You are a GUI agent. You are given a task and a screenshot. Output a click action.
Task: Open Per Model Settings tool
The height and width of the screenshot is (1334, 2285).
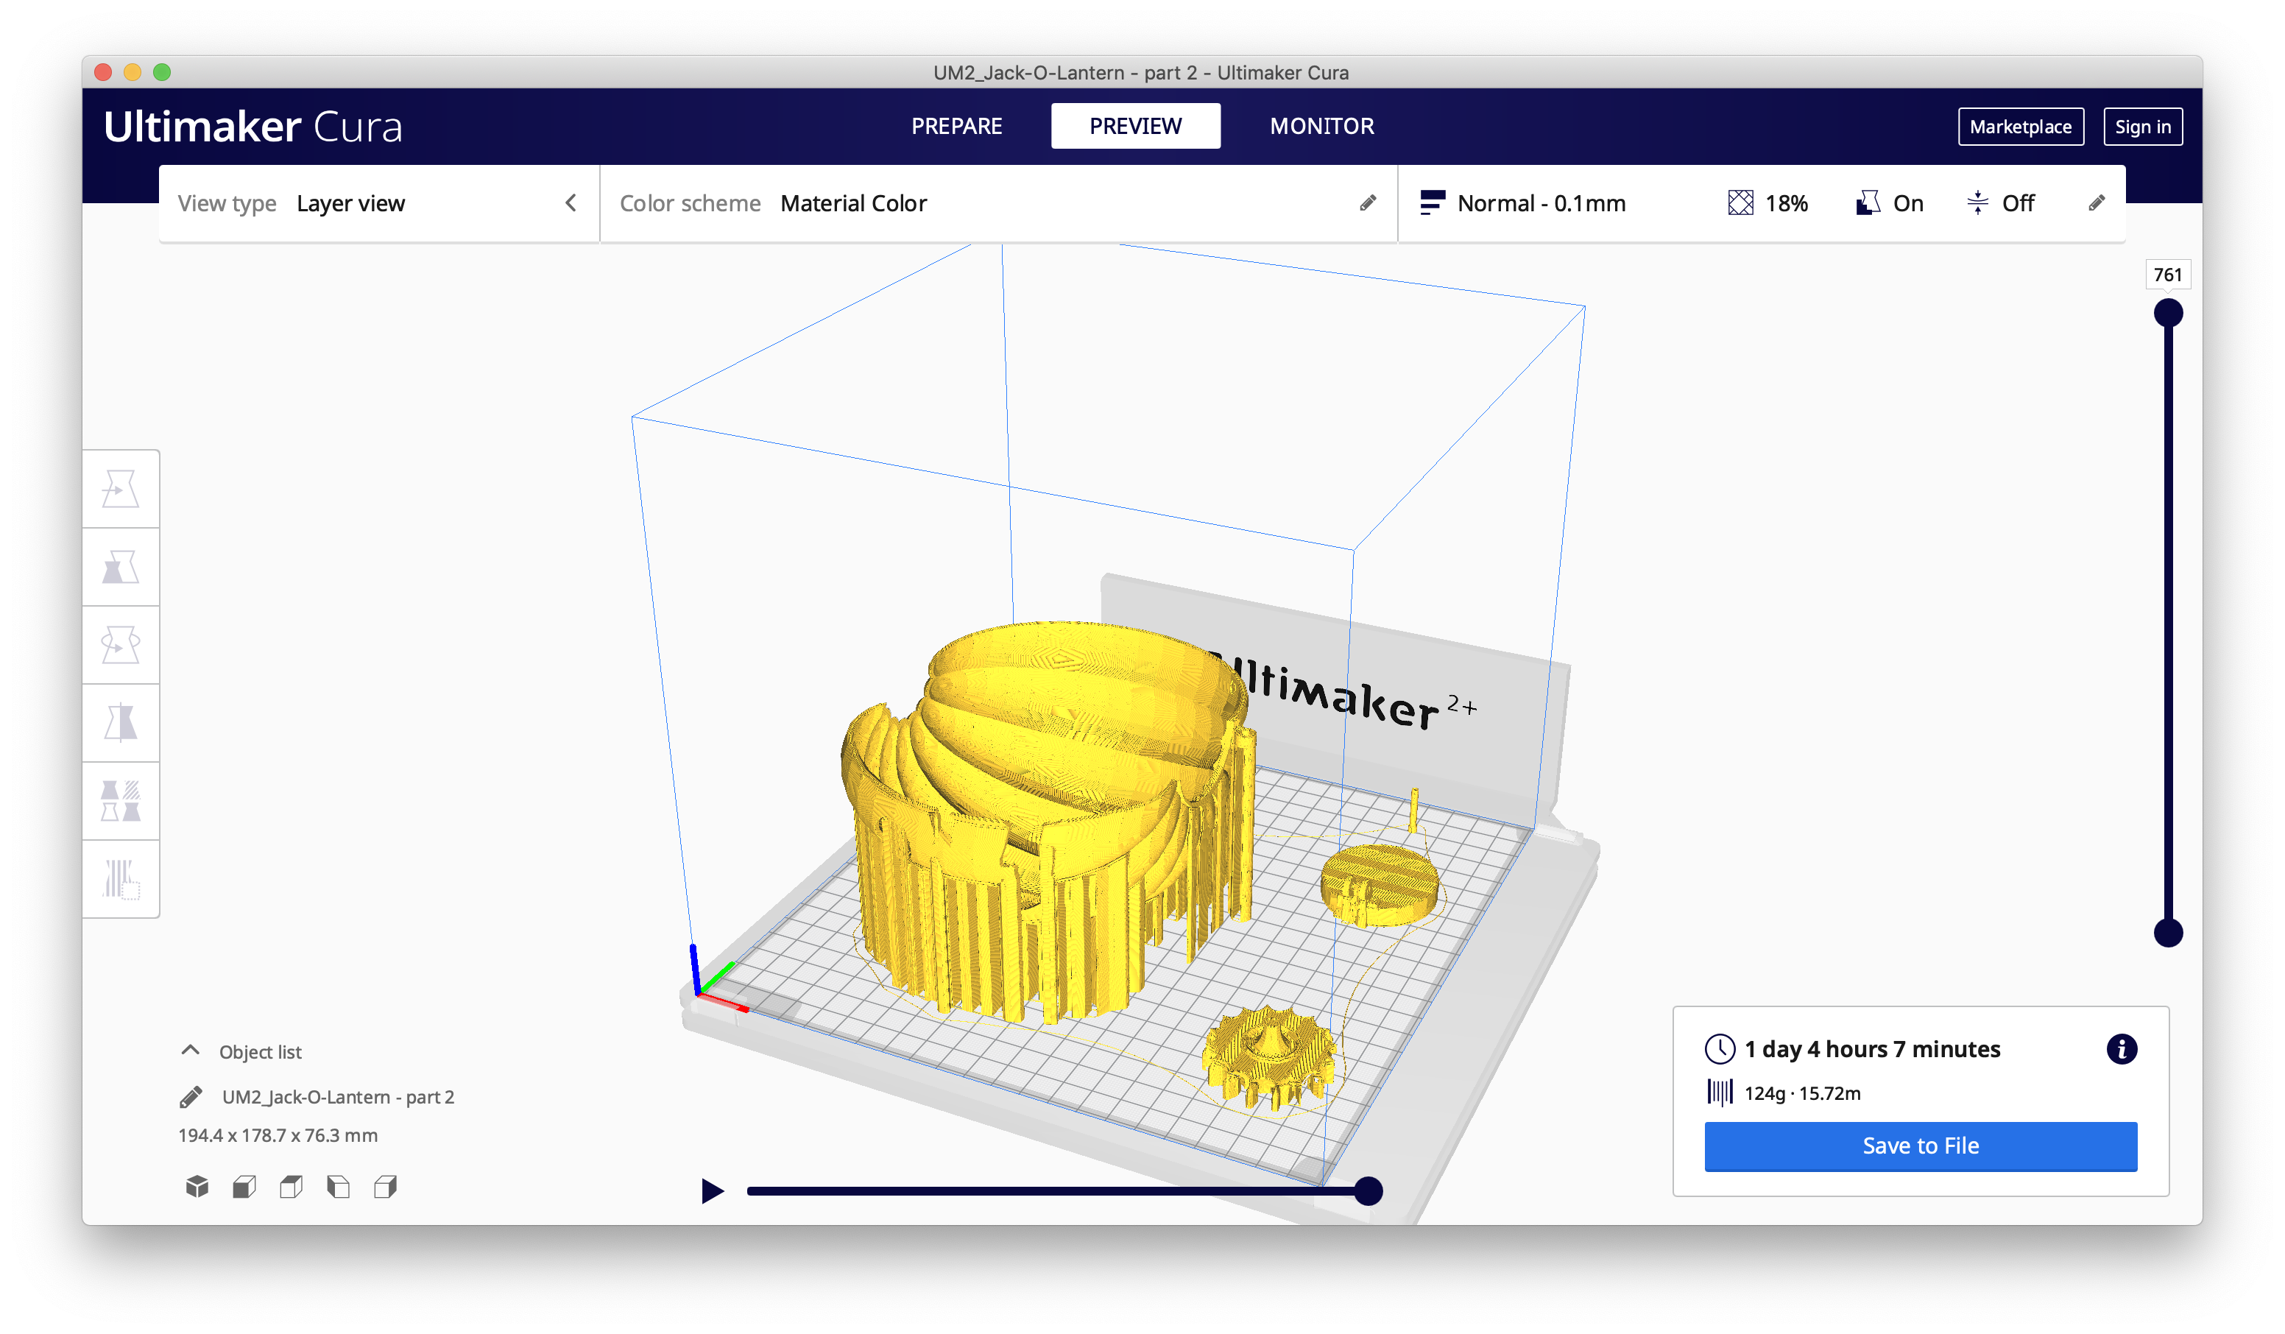coord(121,801)
